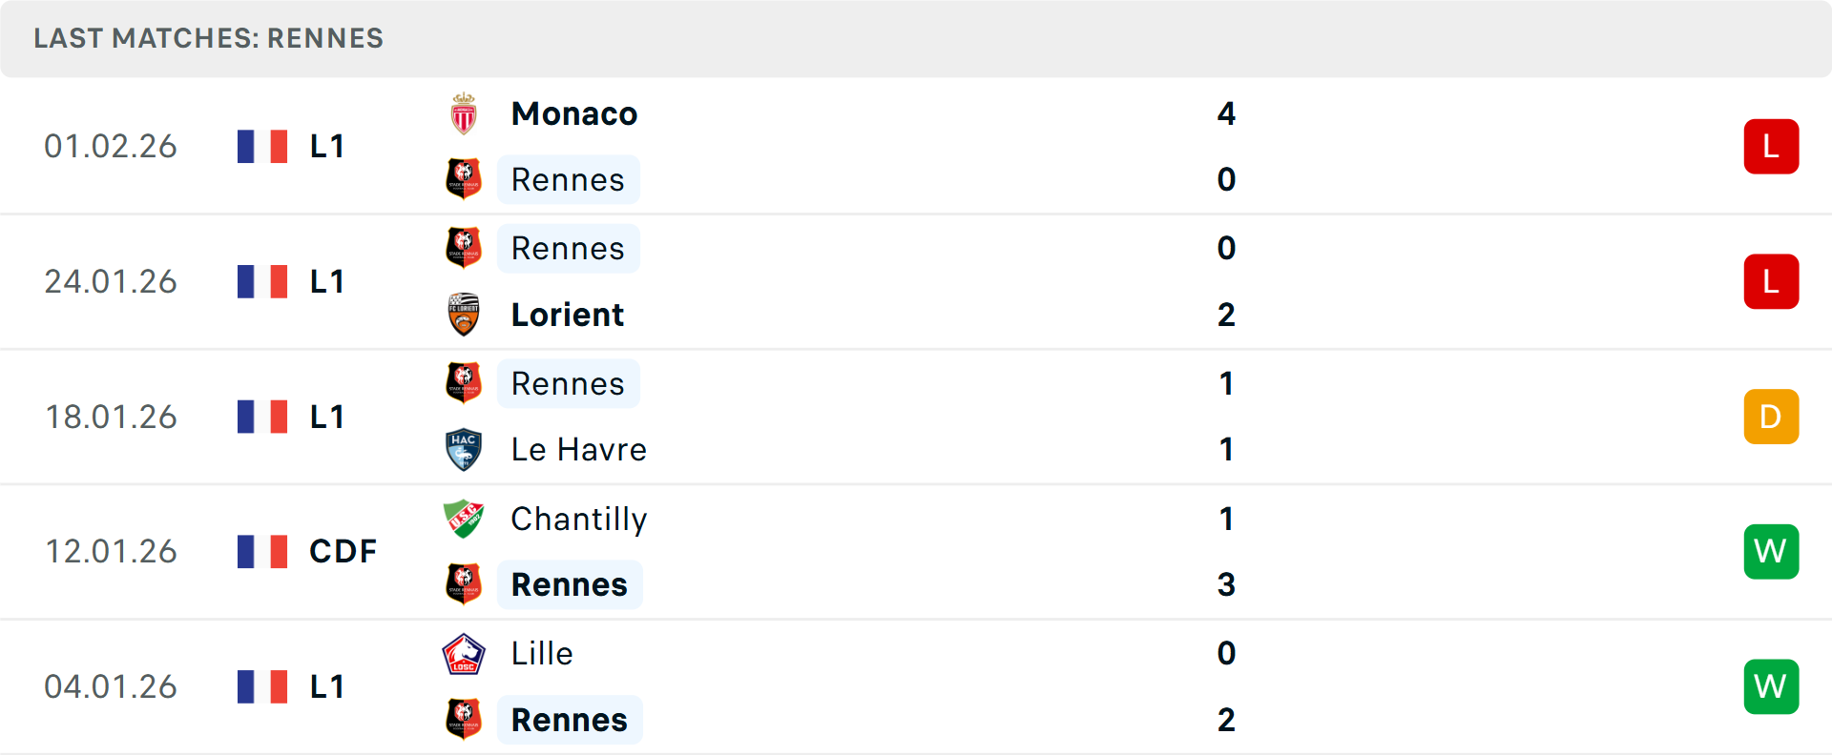This screenshot has width=1832, height=755.
Task: Click the Lorient club crest icon
Action: coord(464,315)
